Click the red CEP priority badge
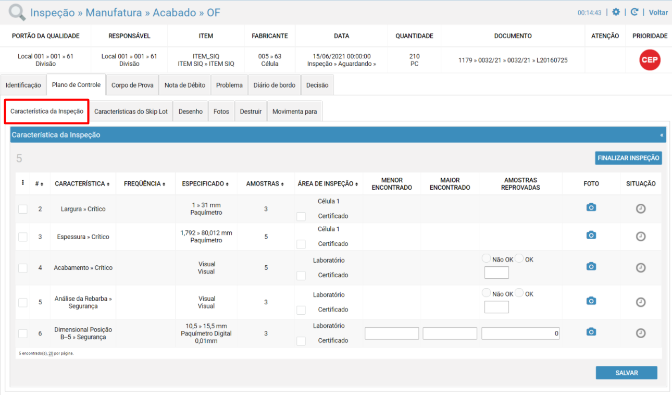672x395 pixels. click(x=650, y=60)
